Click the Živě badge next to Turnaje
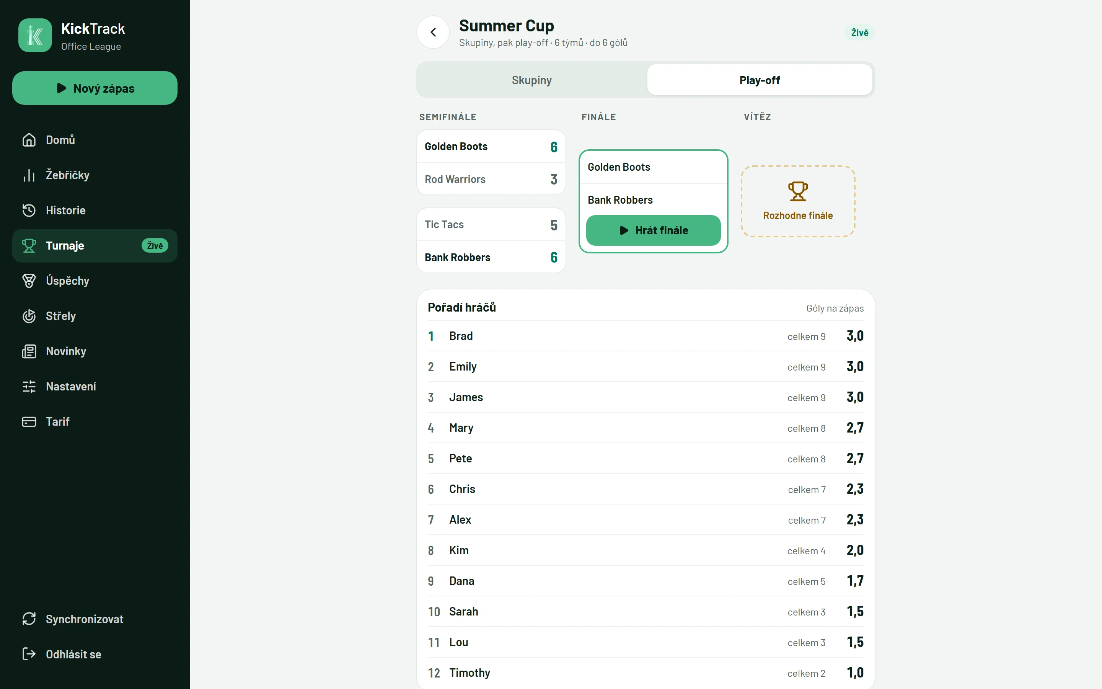 [155, 246]
